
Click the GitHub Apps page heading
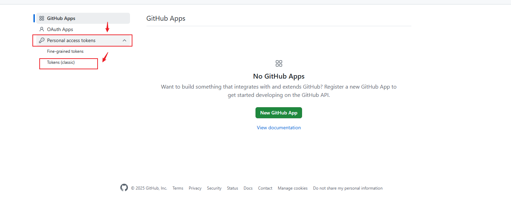click(166, 18)
